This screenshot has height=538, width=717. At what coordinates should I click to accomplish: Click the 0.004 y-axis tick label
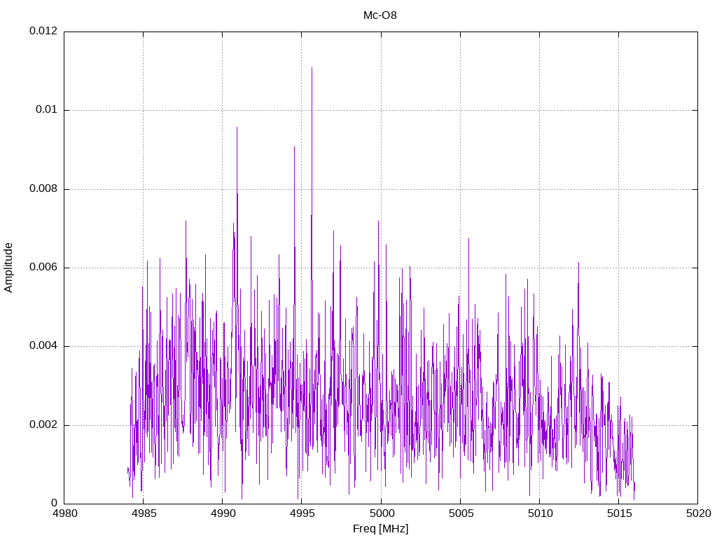tap(43, 346)
